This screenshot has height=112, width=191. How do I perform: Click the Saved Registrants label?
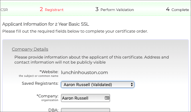[x=40, y=83]
